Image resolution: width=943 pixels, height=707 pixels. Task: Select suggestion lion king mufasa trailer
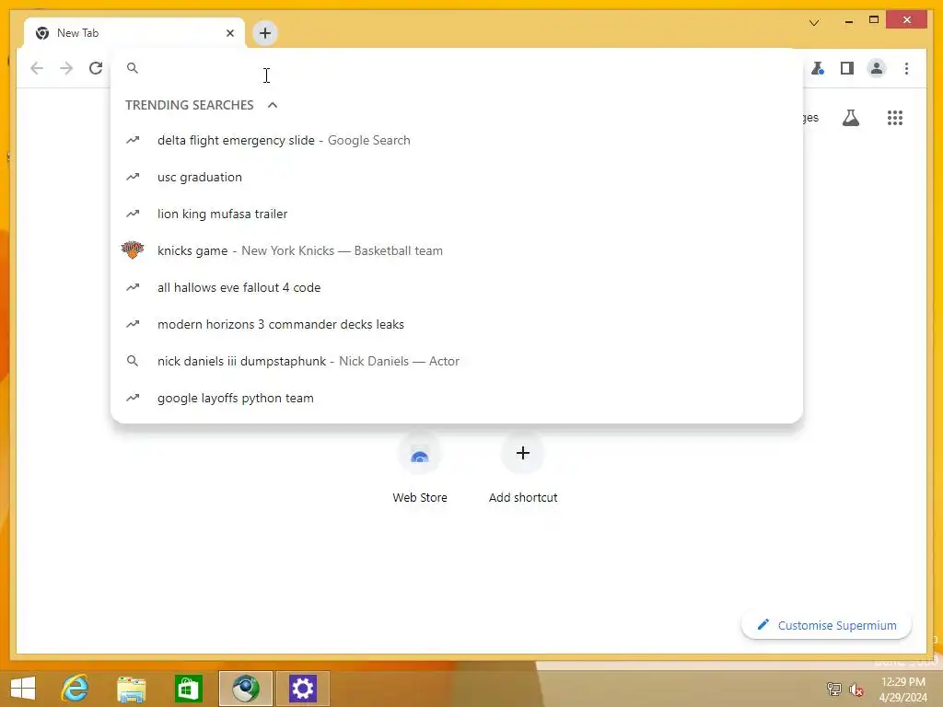(x=457, y=214)
